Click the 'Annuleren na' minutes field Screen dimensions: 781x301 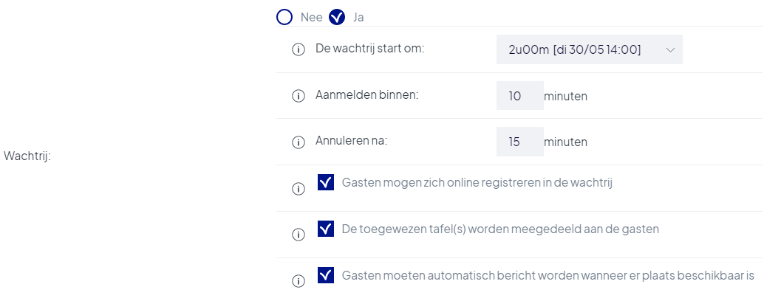pos(520,142)
